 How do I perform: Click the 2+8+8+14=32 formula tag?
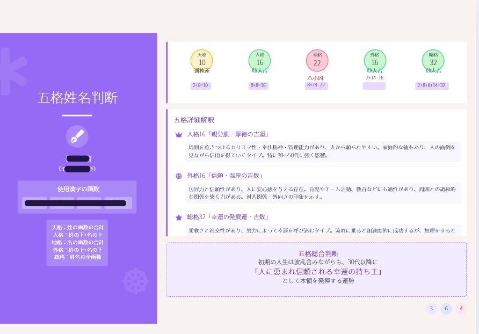[x=432, y=85]
